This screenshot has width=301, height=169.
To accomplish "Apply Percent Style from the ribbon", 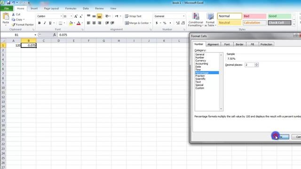I will click(165, 23).
